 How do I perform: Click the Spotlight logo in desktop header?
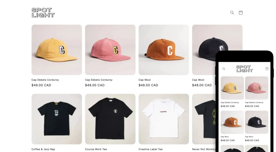43,13
